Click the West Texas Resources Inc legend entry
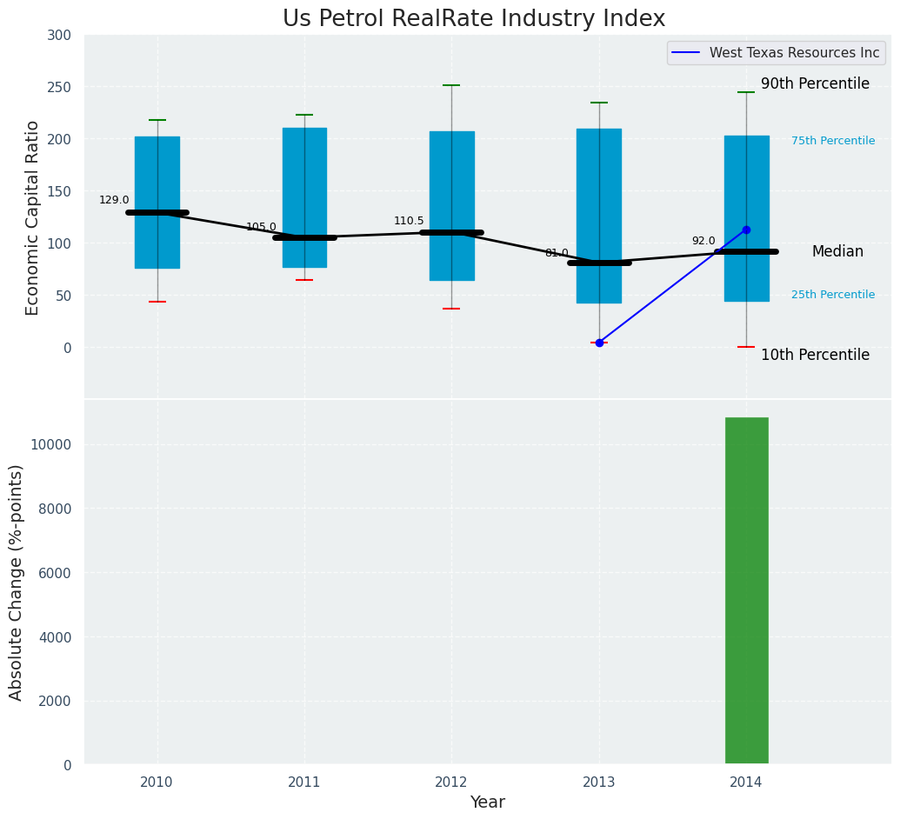The width and height of the screenshot is (900, 819). click(x=794, y=53)
